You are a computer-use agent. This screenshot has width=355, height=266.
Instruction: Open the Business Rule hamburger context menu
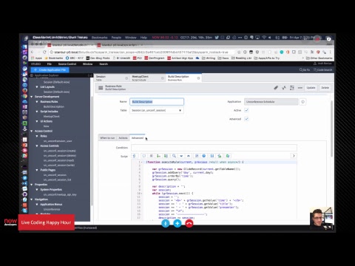click(101, 88)
